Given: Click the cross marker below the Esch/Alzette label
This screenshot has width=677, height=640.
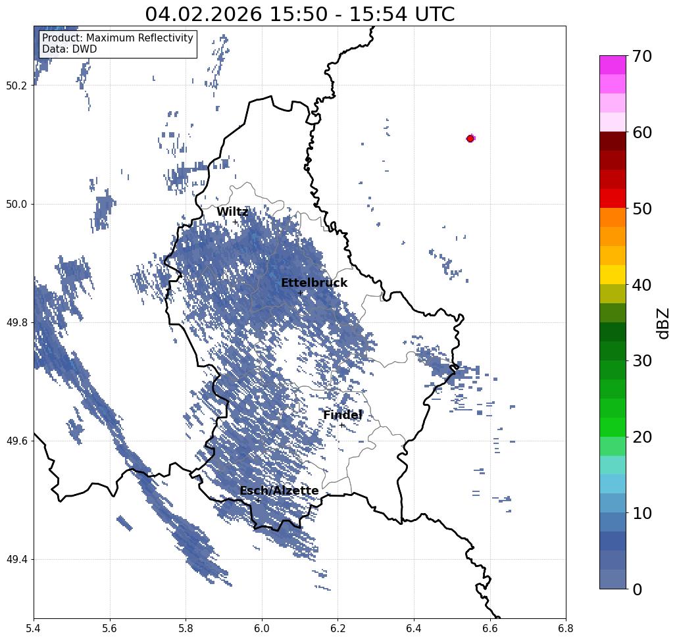Looking at the screenshot, I should [x=258, y=500].
